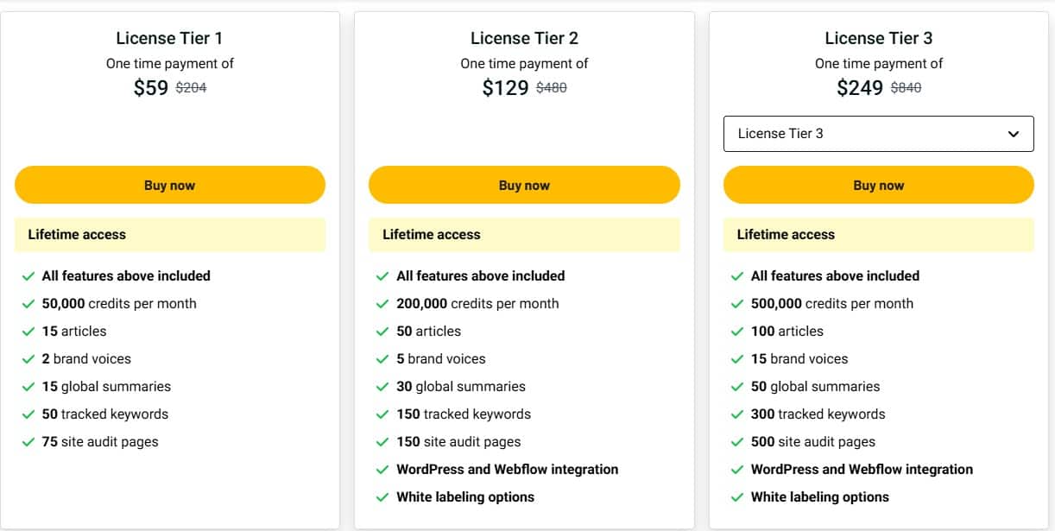Open the License Tier 3 dropdown
This screenshot has width=1055, height=531.
click(878, 134)
